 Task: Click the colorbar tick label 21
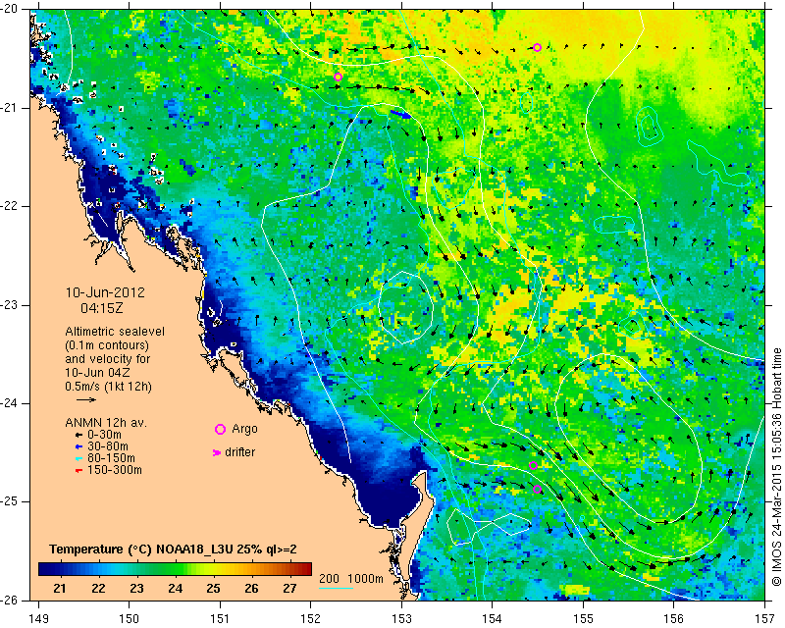(59, 589)
